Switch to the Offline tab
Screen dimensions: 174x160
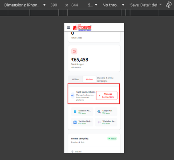pos(76,79)
